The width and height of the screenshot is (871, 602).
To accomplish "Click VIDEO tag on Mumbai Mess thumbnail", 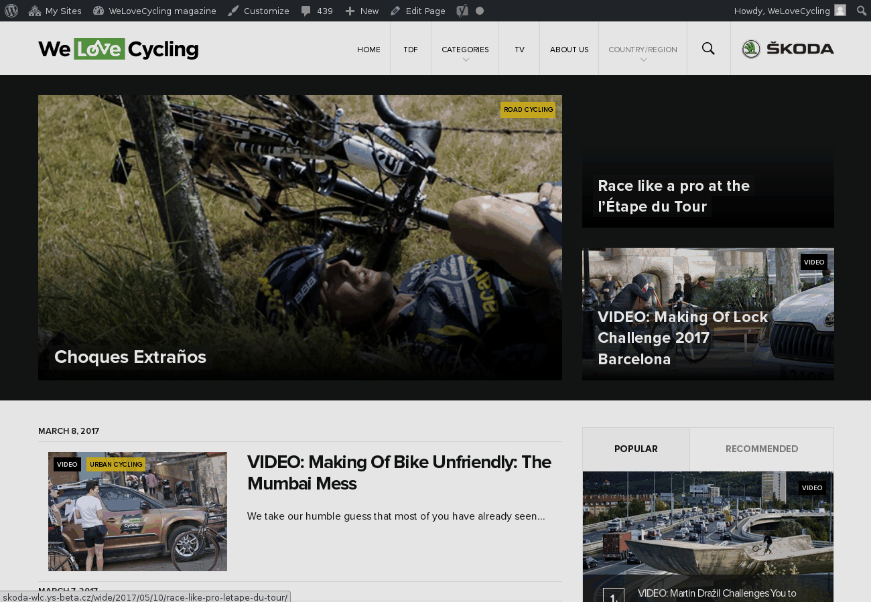I will coord(67,465).
